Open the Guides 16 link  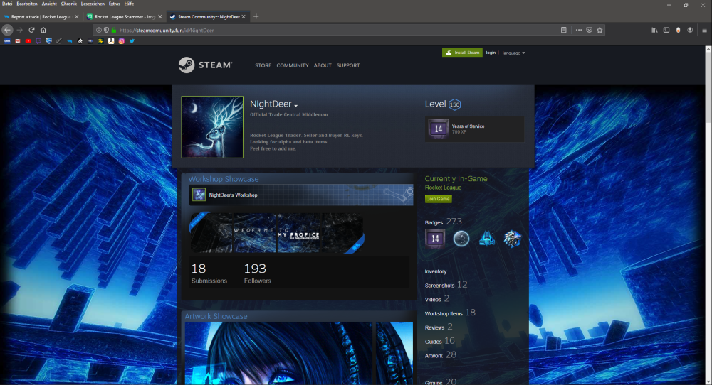pos(439,341)
